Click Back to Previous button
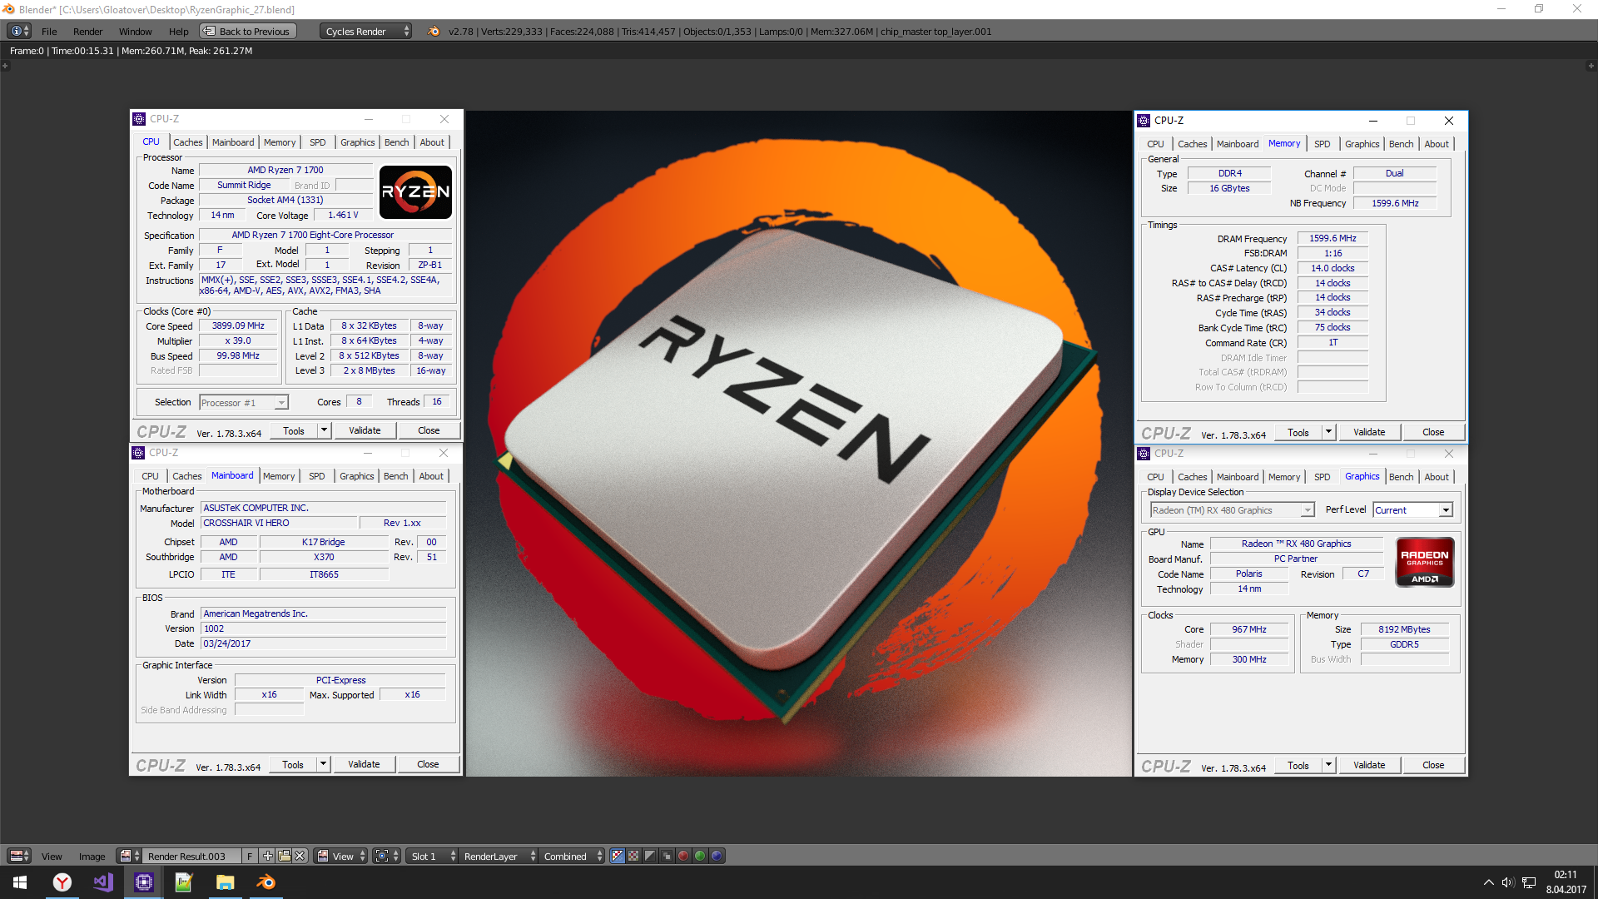The height and width of the screenshot is (899, 1598). click(x=248, y=31)
